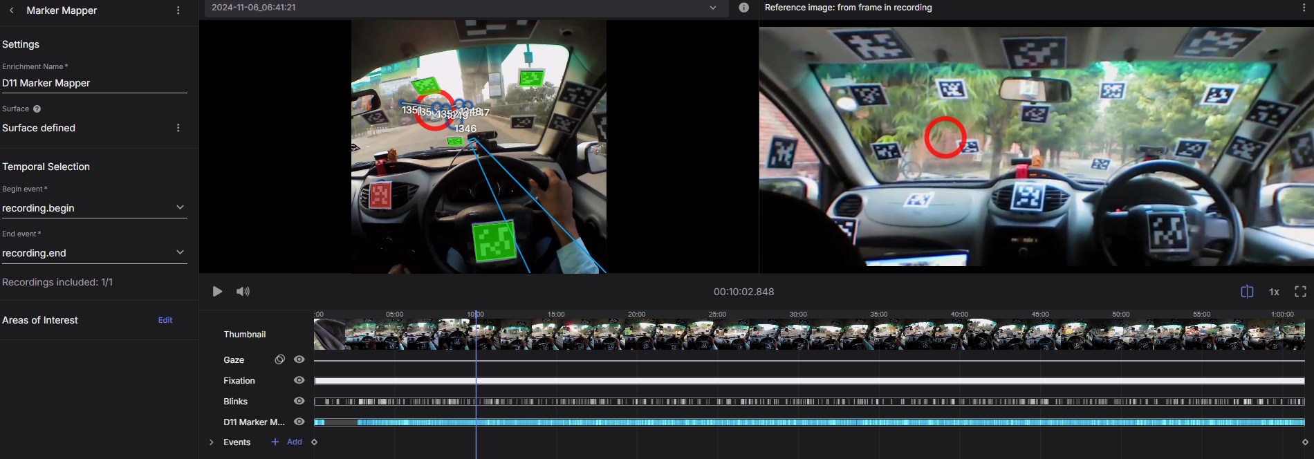Seek on the Fixation track bar
The width and height of the screenshot is (1314, 459).
click(x=809, y=381)
